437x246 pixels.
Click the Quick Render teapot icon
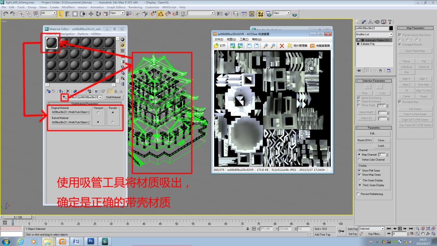[x=295, y=14]
